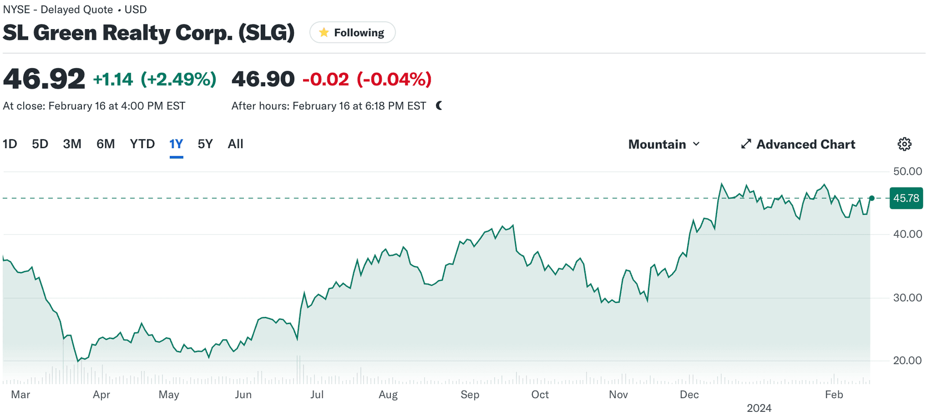
Task: Show All historical price data
Action: pos(236,144)
